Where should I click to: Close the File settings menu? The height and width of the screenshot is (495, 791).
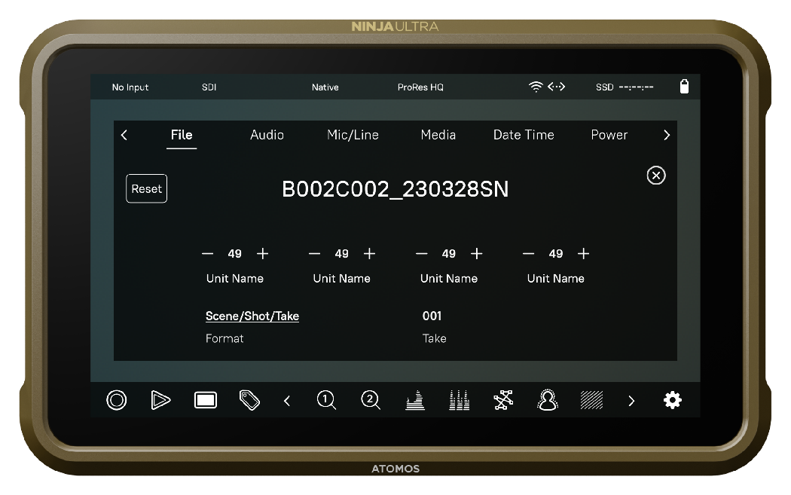pos(656,176)
